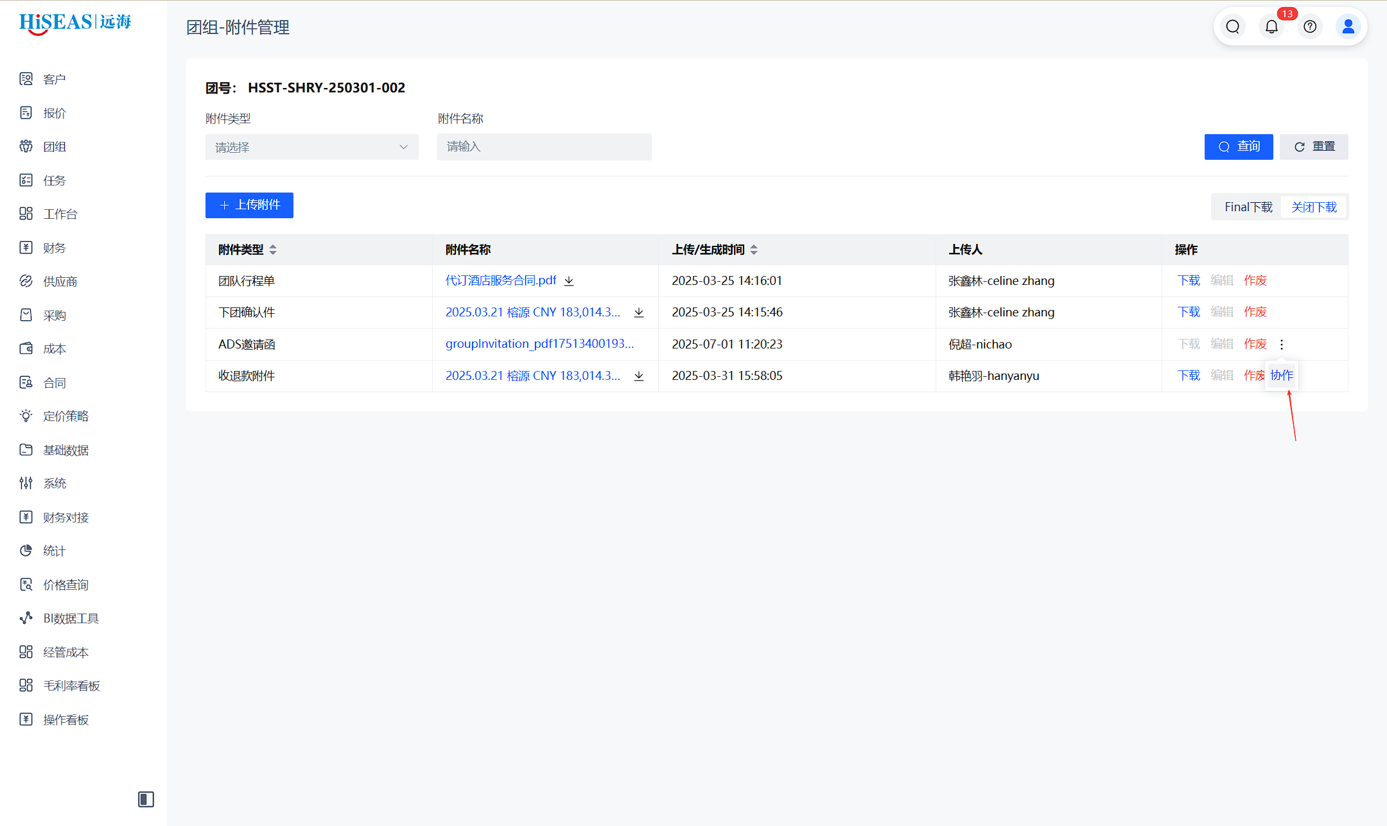Download icon in the 下团确认件 row
1387x826 pixels.
pos(639,313)
